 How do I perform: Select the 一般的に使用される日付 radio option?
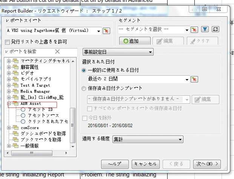[x=84, y=70]
